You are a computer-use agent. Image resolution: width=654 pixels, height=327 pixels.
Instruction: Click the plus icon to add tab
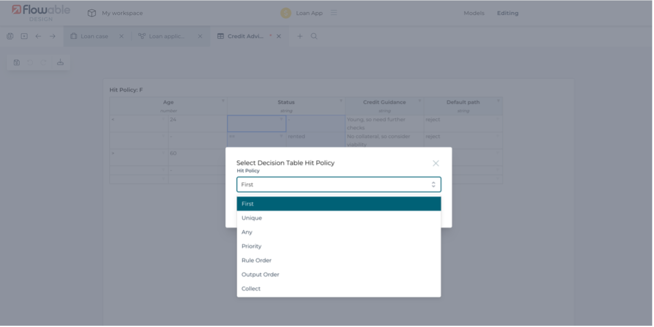(x=300, y=36)
